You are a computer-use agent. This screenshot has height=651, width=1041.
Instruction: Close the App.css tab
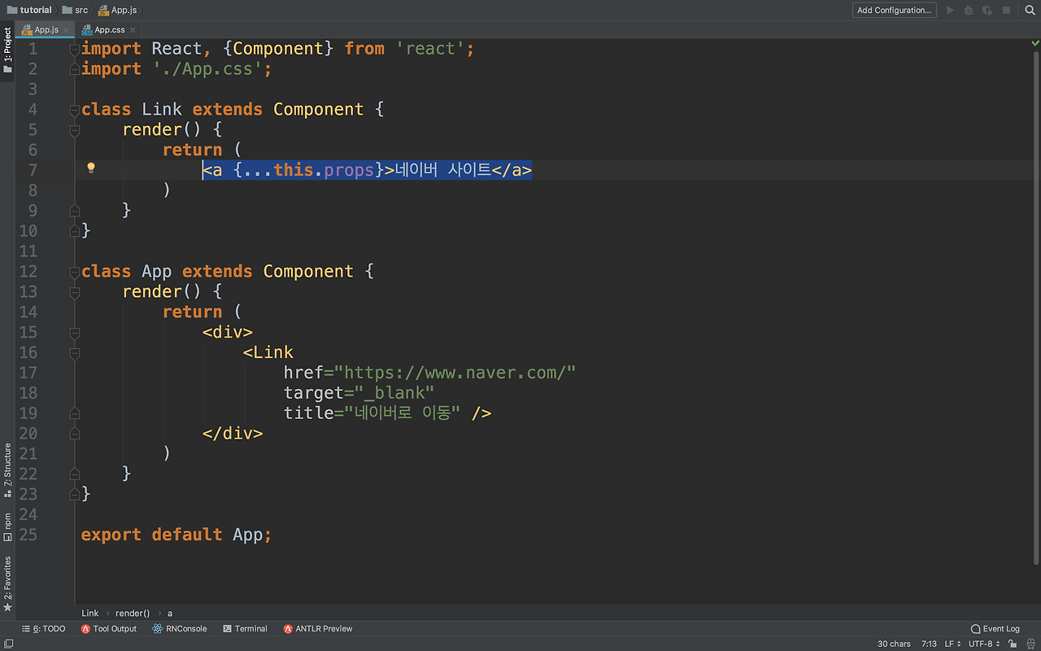pyautogui.click(x=133, y=30)
